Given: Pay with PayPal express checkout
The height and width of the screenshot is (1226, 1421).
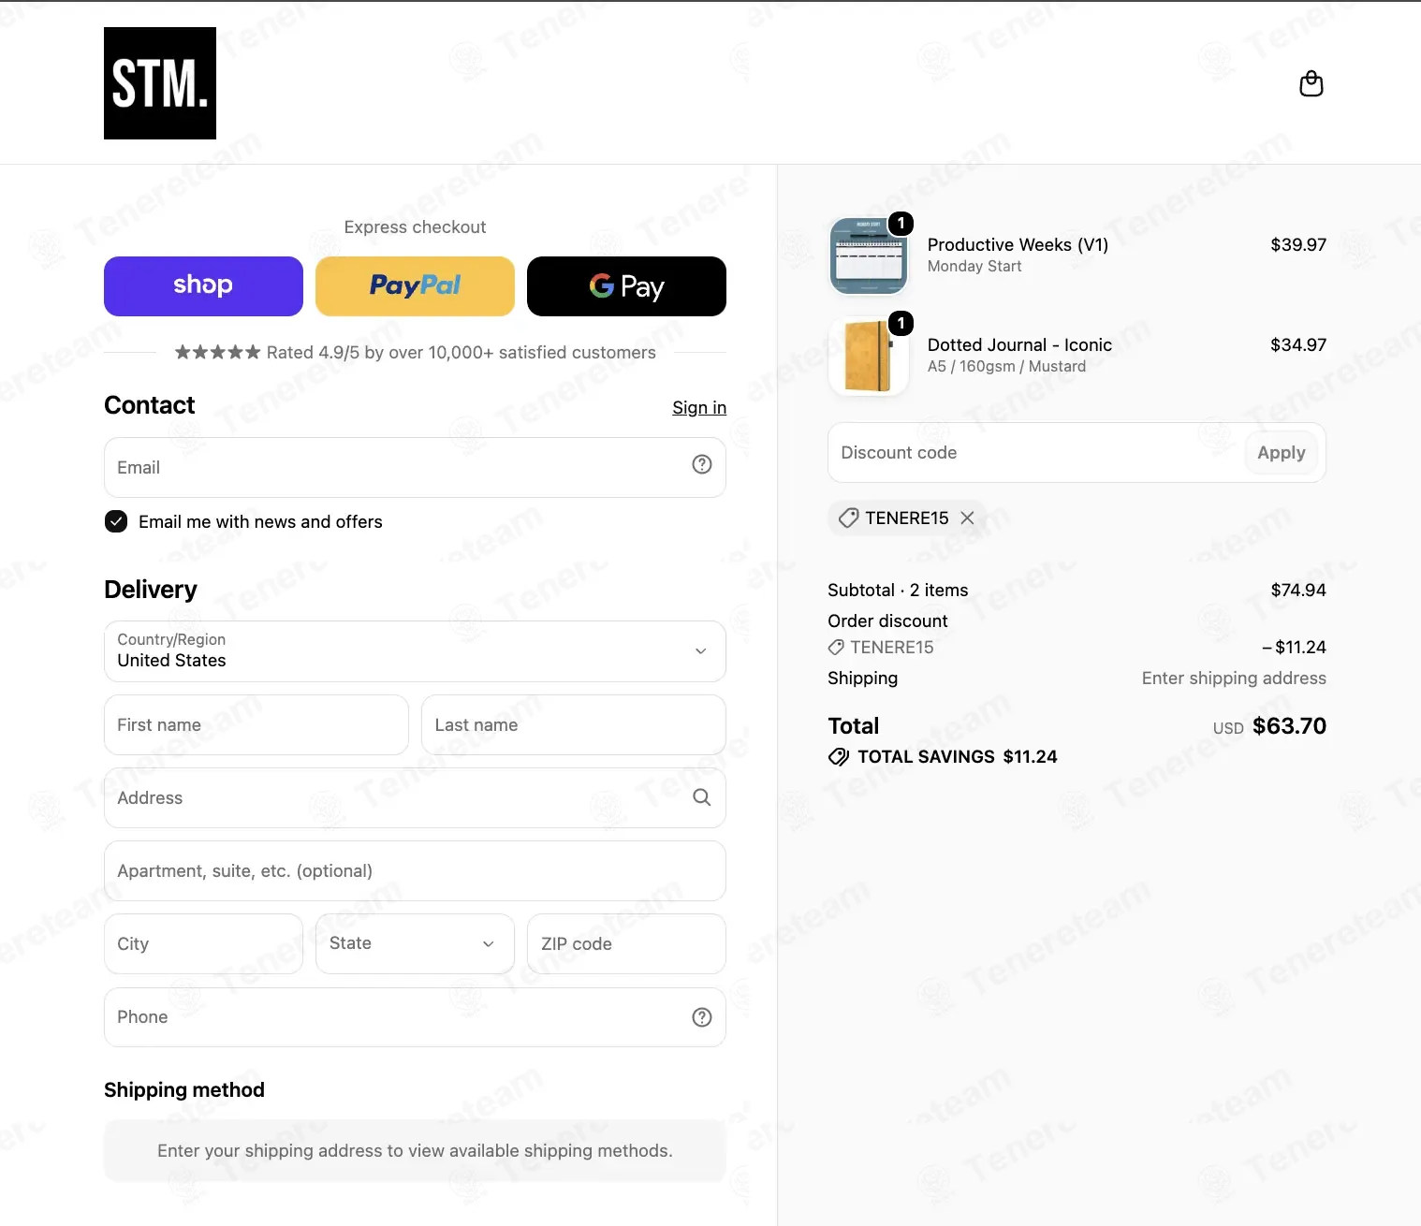Looking at the screenshot, I should (x=415, y=286).
